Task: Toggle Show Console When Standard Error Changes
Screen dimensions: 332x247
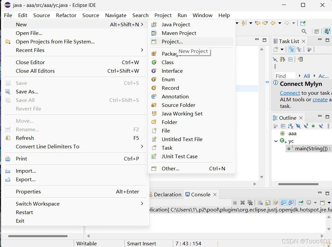Action: [x=291, y=203]
